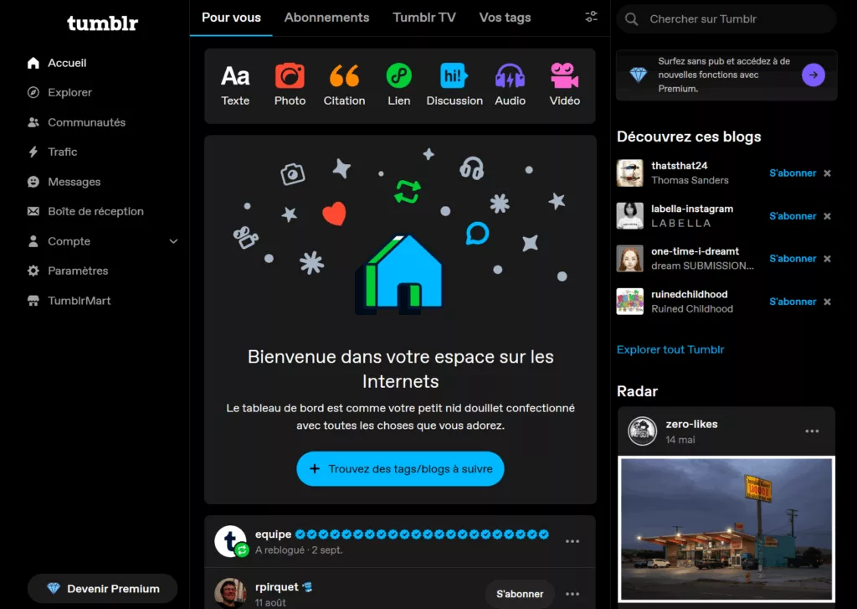Viewport: 857px width, 609px height.
Task: Click the tumblr logo
Action: click(102, 23)
